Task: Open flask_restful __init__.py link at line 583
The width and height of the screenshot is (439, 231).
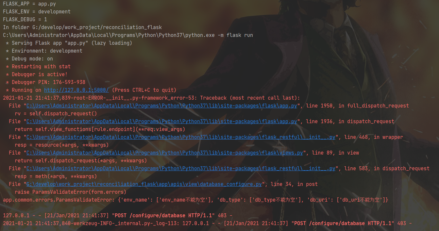Action: [181, 169]
